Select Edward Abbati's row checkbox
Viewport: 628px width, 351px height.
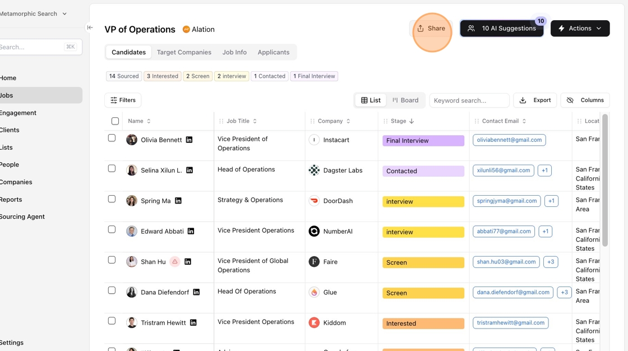pyautogui.click(x=112, y=229)
